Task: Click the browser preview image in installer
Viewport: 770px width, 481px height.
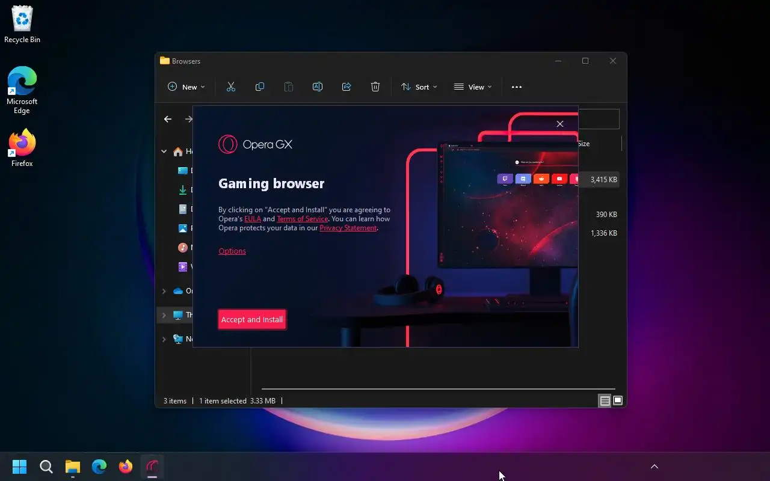Action: pos(508,204)
